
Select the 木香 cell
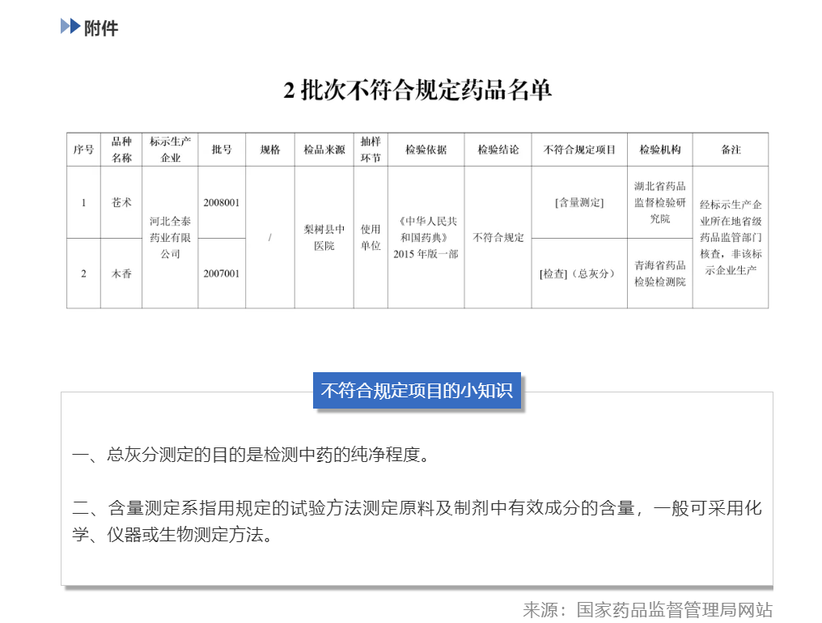click(x=121, y=273)
